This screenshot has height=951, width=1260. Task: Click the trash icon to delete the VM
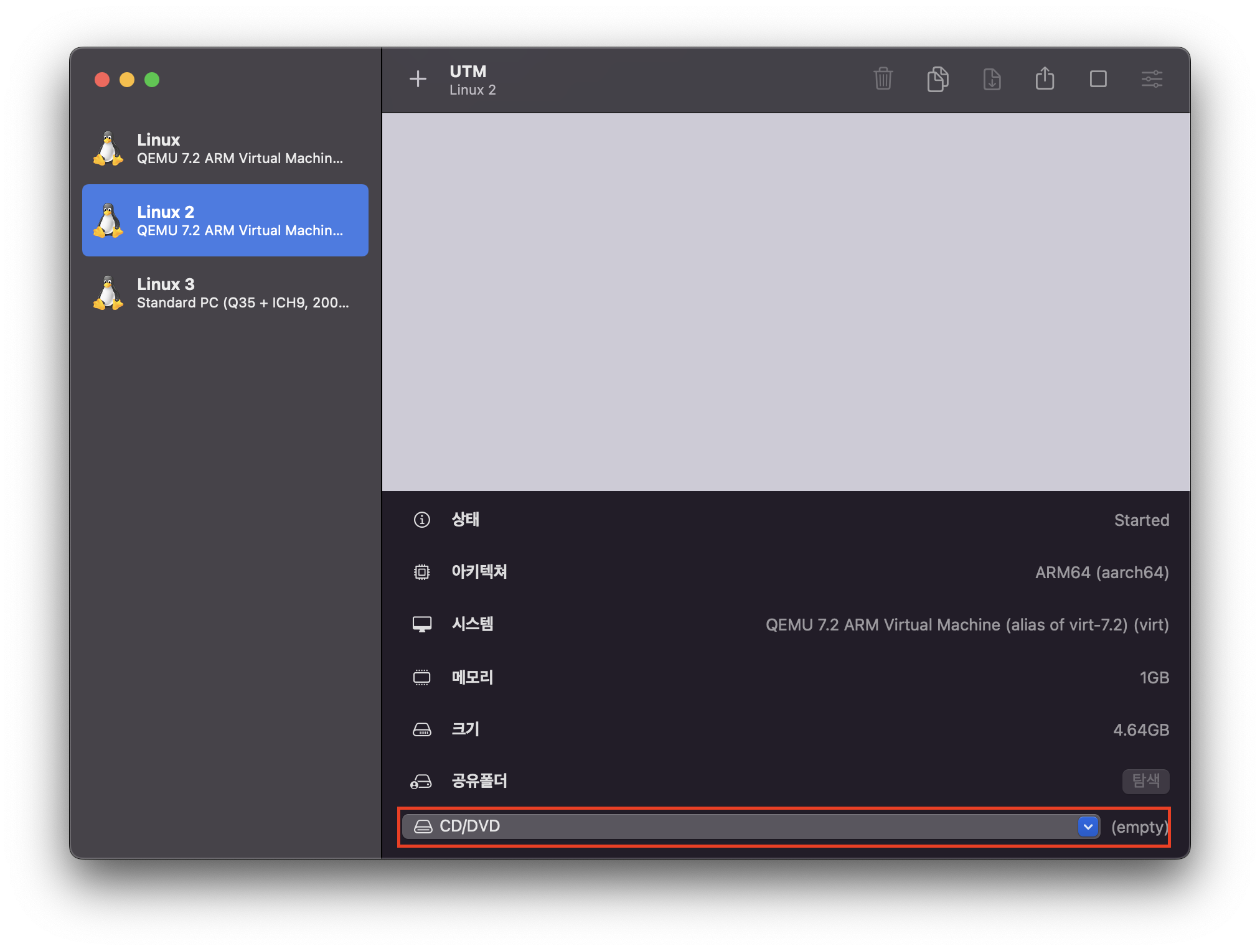883,79
